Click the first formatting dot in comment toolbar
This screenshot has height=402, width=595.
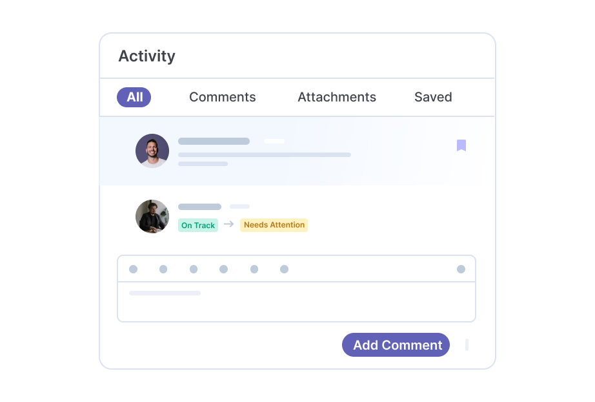[x=133, y=269]
